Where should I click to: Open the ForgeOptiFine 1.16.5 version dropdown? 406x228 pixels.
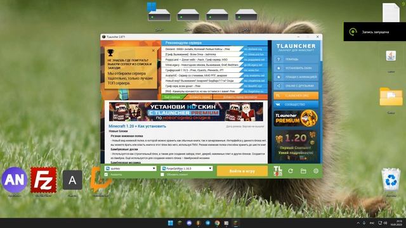pyautogui.click(x=187, y=168)
